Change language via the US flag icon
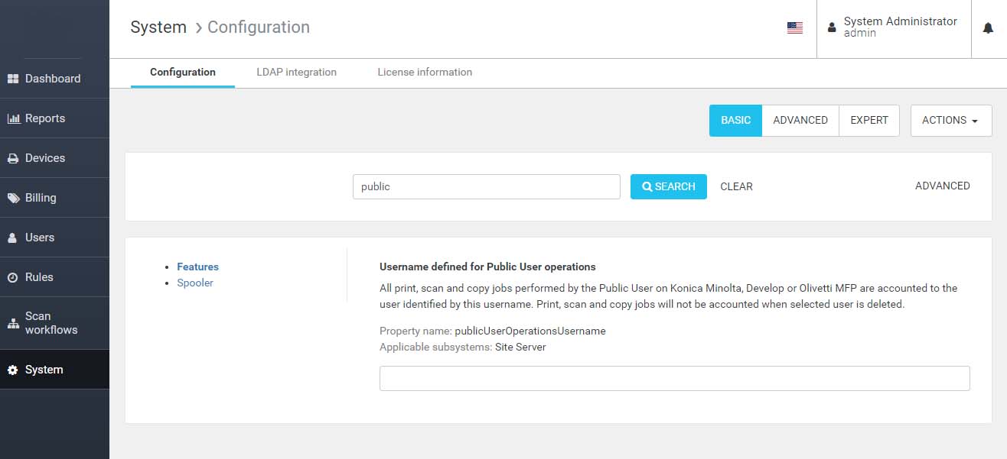The height and width of the screenshot is (459, 1007). pyautogui.click(x=795, y=27)
